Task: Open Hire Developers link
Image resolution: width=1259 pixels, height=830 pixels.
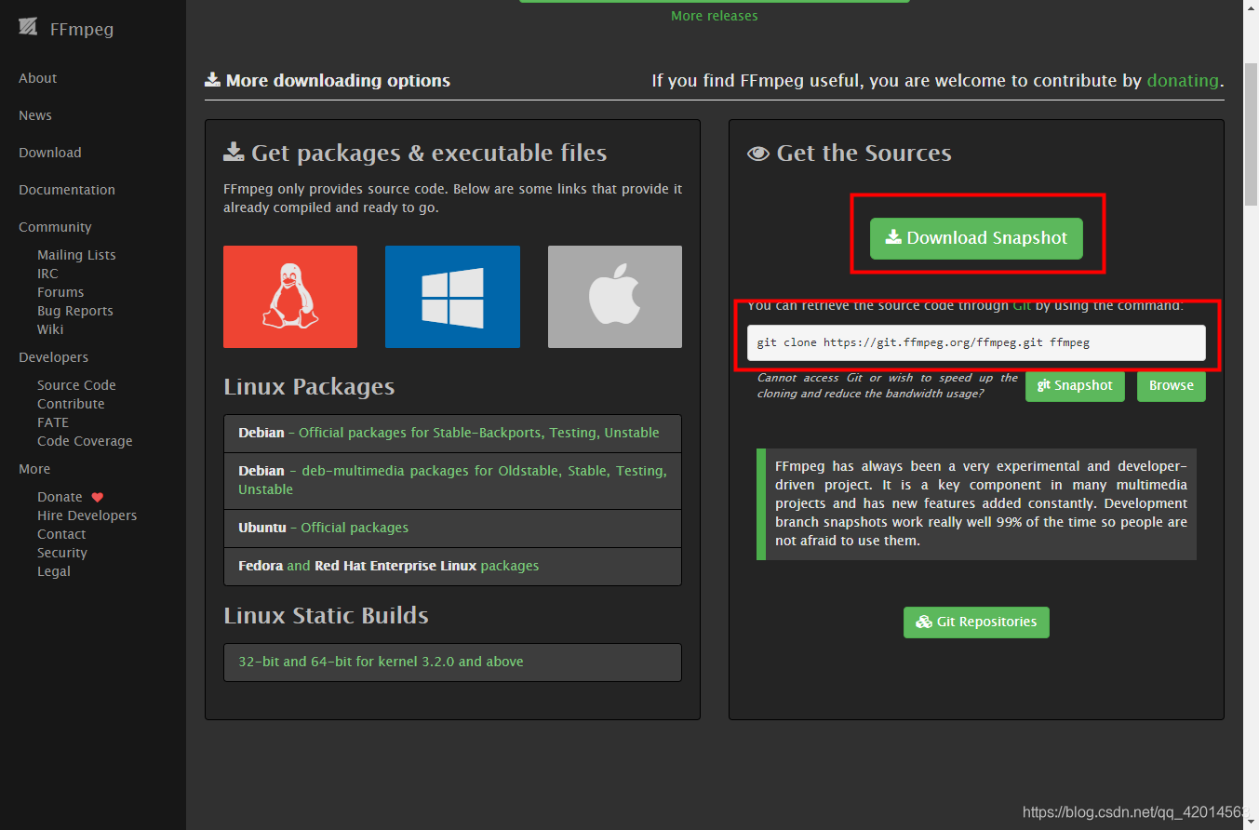Action: [87, 515]
